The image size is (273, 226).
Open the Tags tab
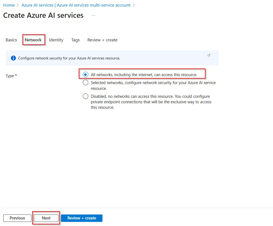click(75, 40)
